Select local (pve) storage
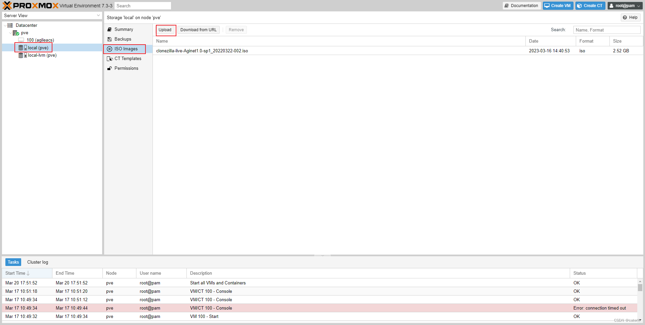This screenshot has height=325, width=645. click(38, 48)
